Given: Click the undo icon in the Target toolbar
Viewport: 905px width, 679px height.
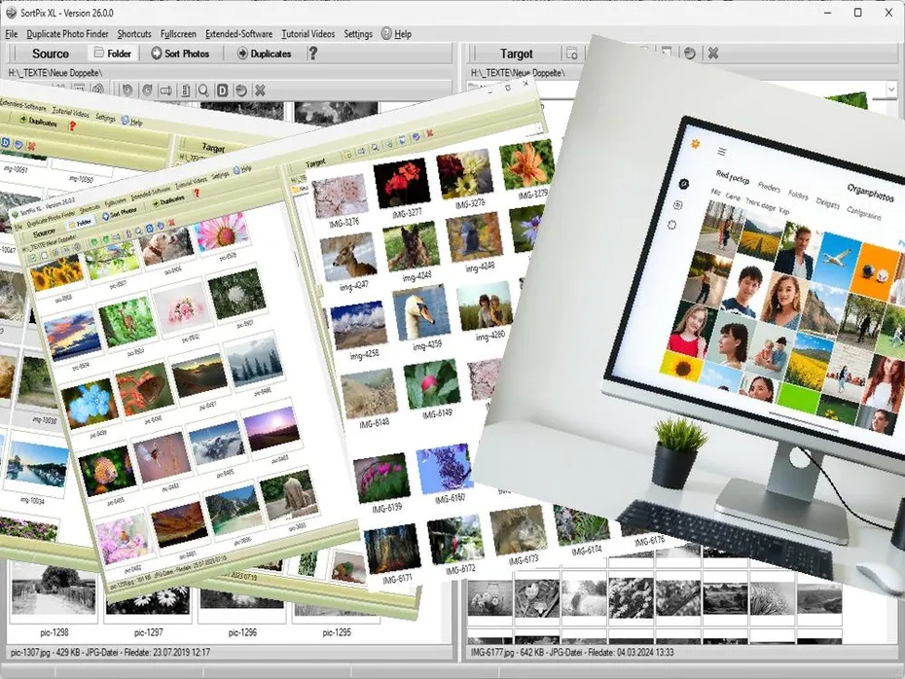Looking at the screenshot, I should click(x=689, y=54).
